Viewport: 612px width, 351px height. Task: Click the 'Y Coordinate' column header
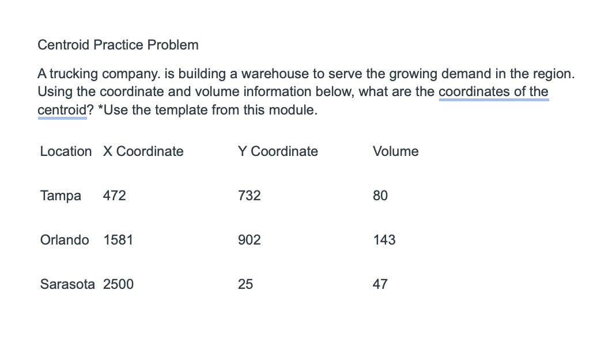(278, 151)
